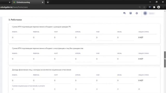Click the scrollbar up arrow

pyautogui.click(x=165, y=11)
